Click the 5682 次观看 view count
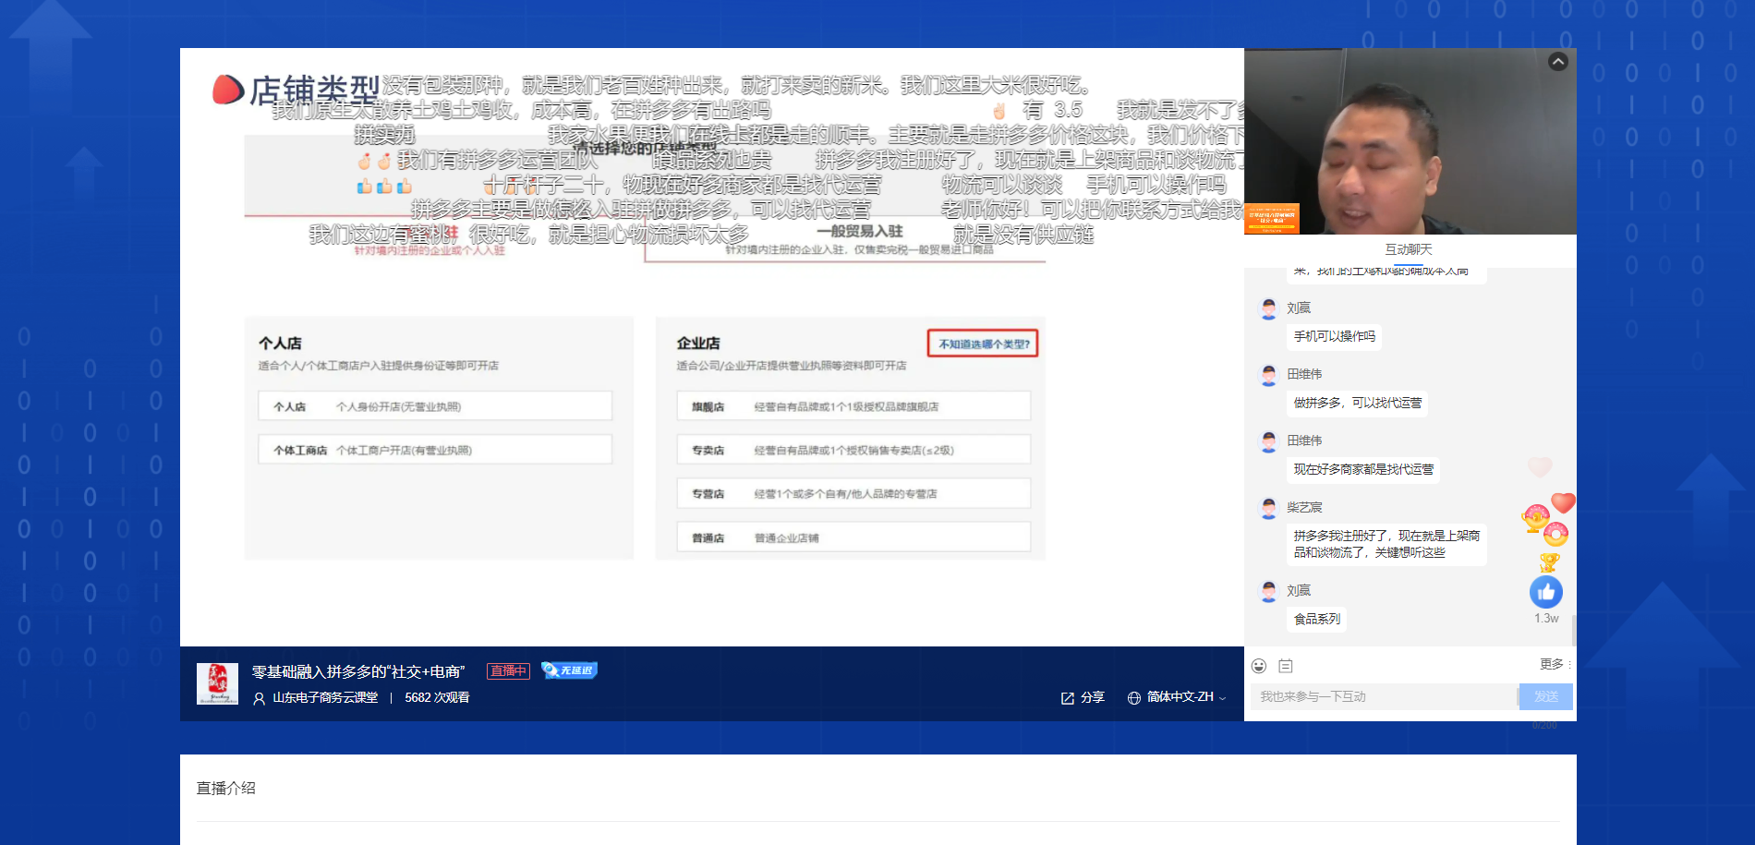 point(437,697)
